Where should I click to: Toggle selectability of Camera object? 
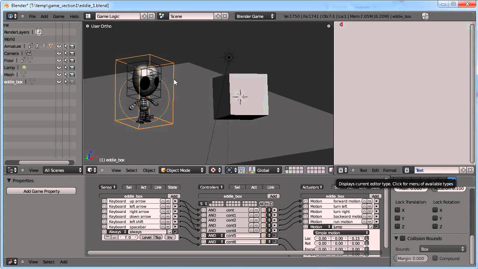[x=66, y=53]
